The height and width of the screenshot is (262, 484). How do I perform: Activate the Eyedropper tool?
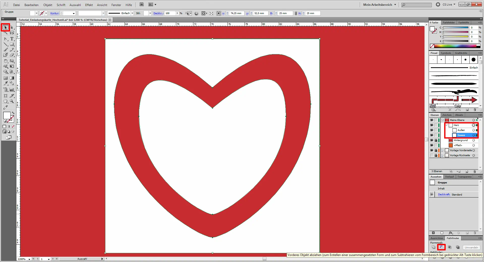[x=6, y=83]
